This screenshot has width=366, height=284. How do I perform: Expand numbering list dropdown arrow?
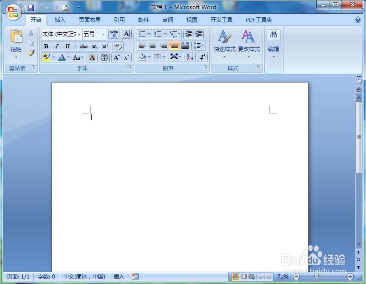click(165, 34)
